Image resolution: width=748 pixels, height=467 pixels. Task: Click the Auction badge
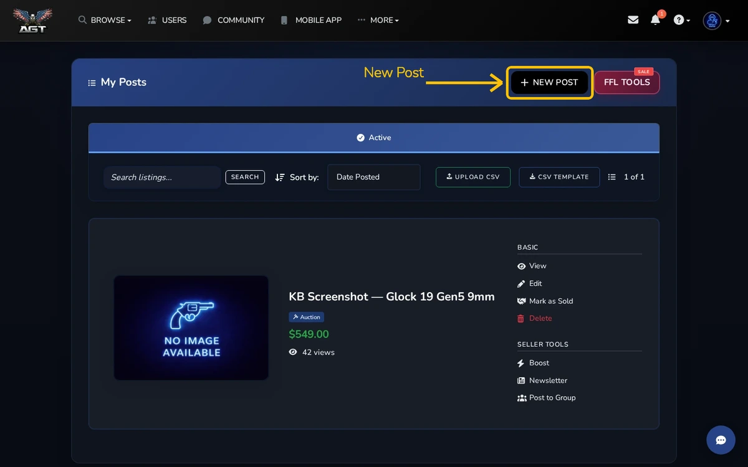306,317
